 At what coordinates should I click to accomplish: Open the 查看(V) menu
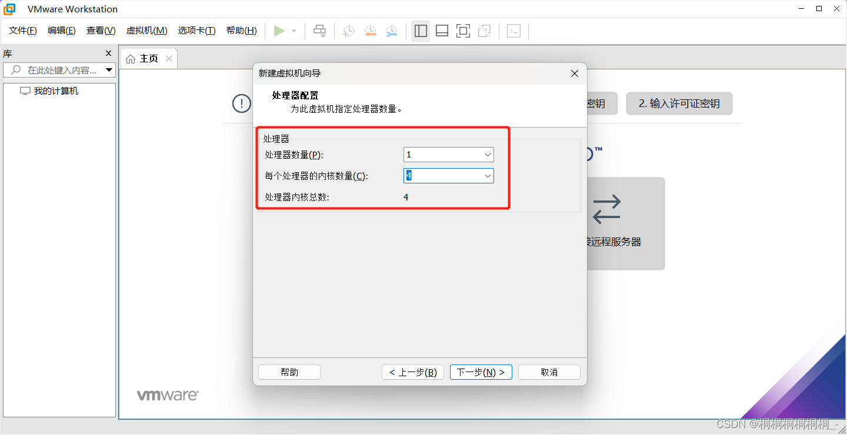click(101, 31)
